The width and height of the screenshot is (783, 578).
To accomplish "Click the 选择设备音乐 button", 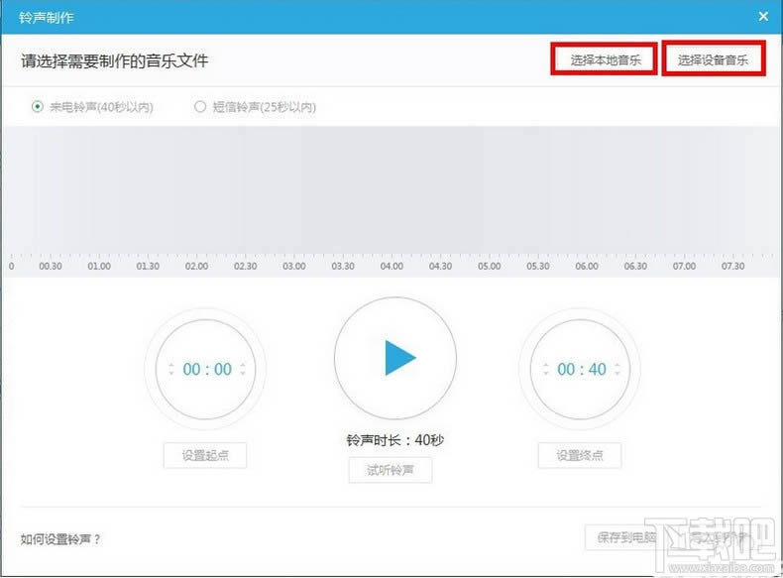I will click(x=713, y=59).
